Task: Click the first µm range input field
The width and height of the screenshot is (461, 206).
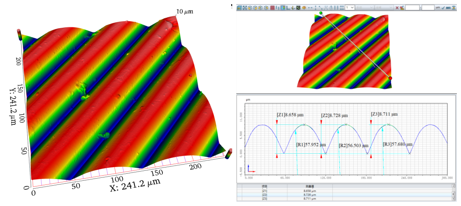Action: (x=412, y=7)
